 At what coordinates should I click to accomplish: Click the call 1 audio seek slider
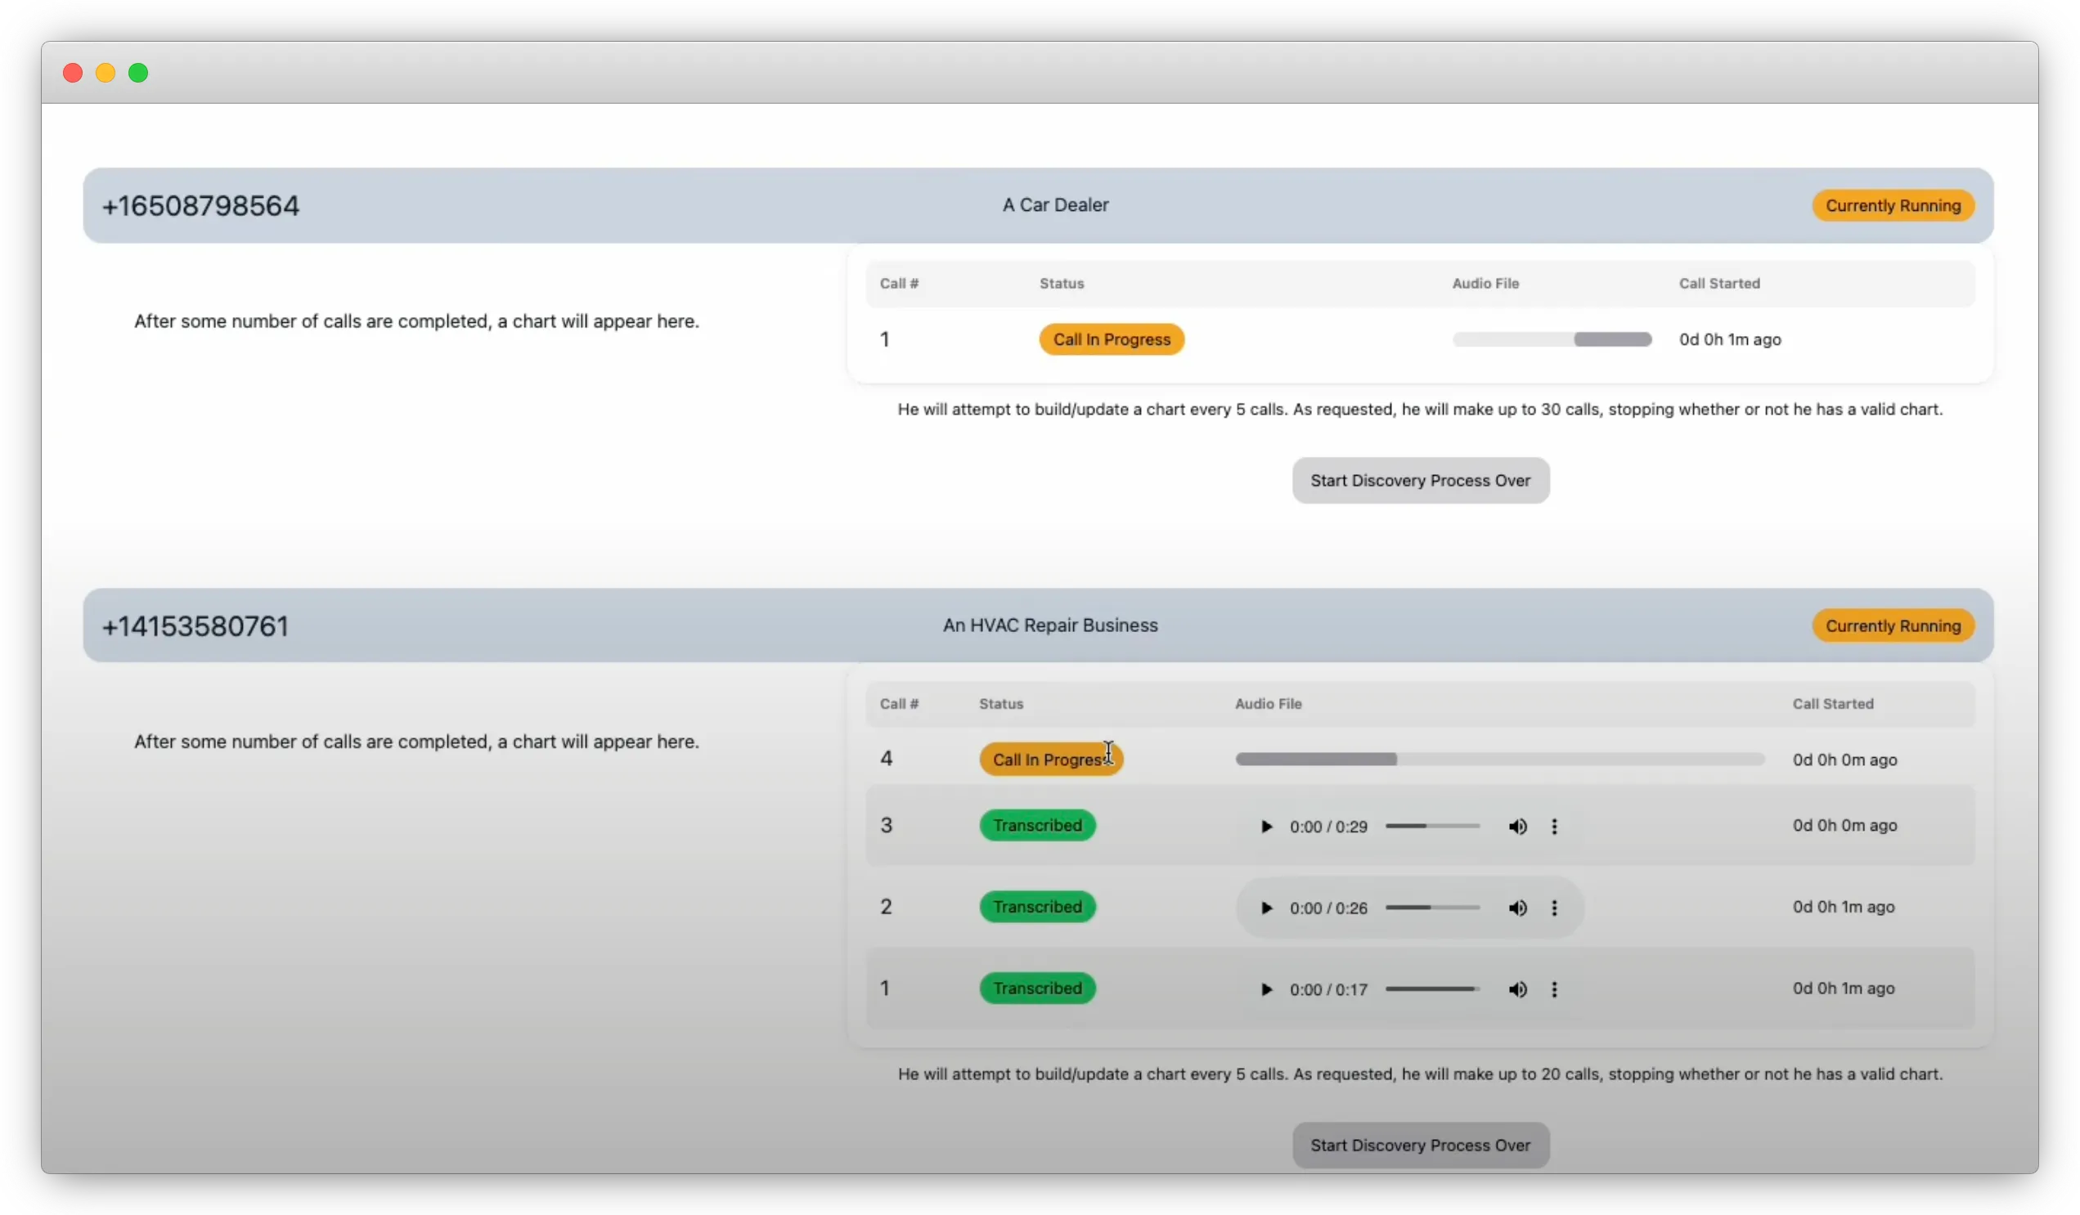pyautogui.click(x=1432, y=990)
